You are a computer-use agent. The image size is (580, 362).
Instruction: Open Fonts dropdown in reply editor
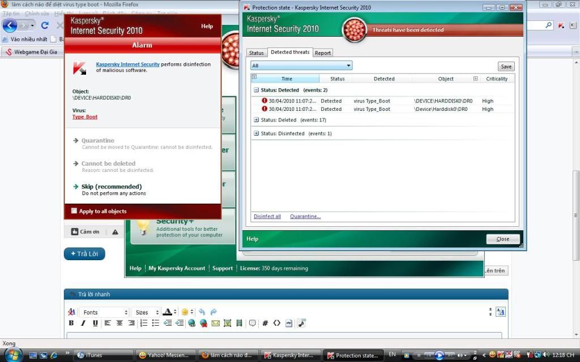[x=104, y=312]
